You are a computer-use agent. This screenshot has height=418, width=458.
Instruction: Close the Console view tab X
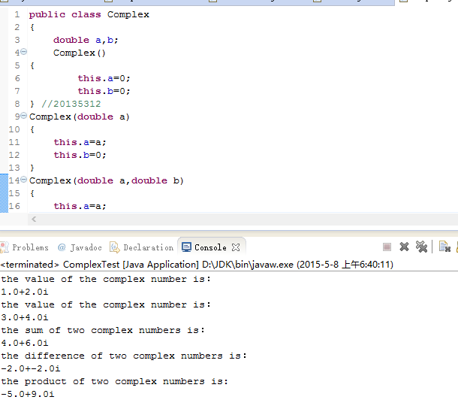pyautogui.click(x=236, y=247)
